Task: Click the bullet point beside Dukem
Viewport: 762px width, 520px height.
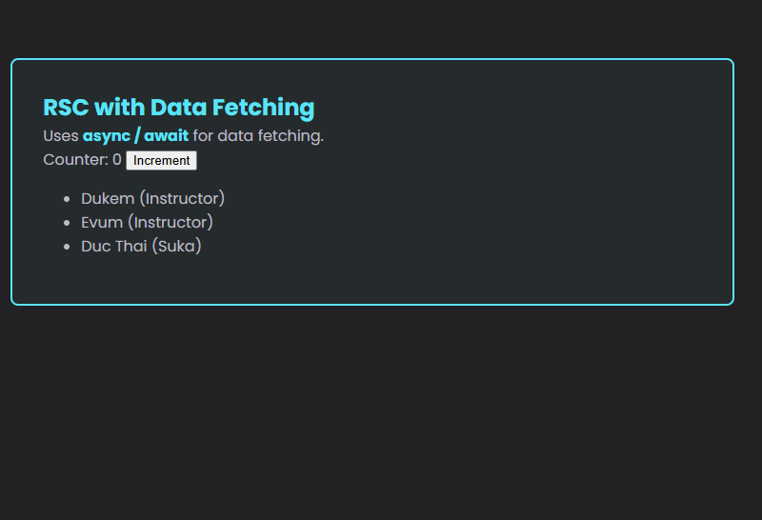Action: [x=66, y=199]
